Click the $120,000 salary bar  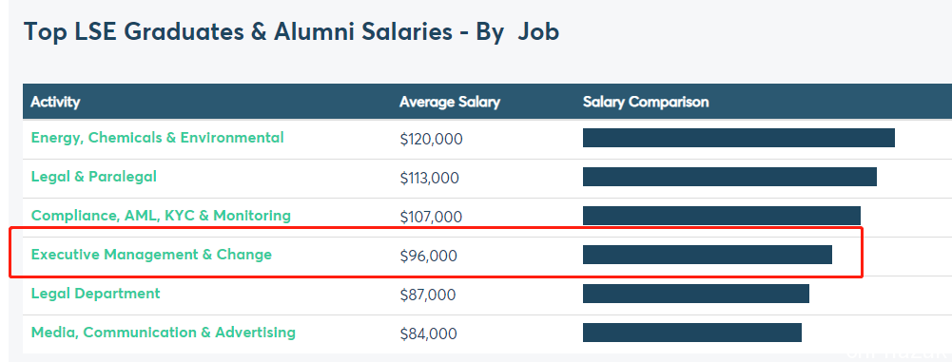coord(738,138)
